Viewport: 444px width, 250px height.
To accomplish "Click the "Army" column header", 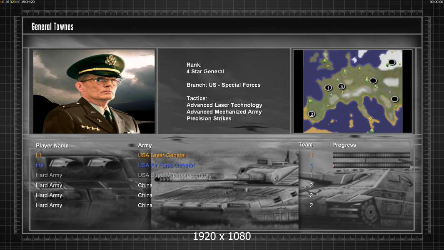I will tap(145, 145).
